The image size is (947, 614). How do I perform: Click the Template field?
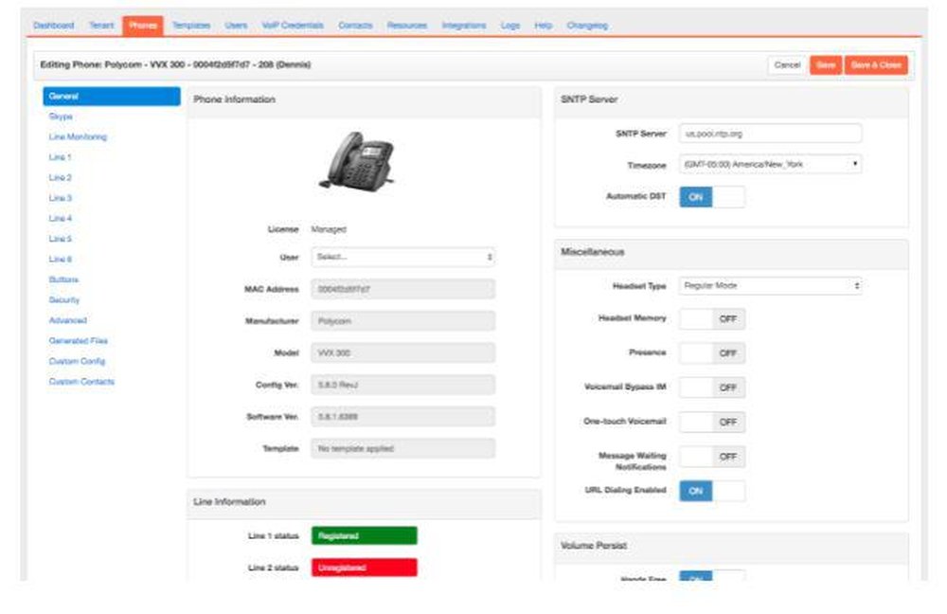click(403, 449)
